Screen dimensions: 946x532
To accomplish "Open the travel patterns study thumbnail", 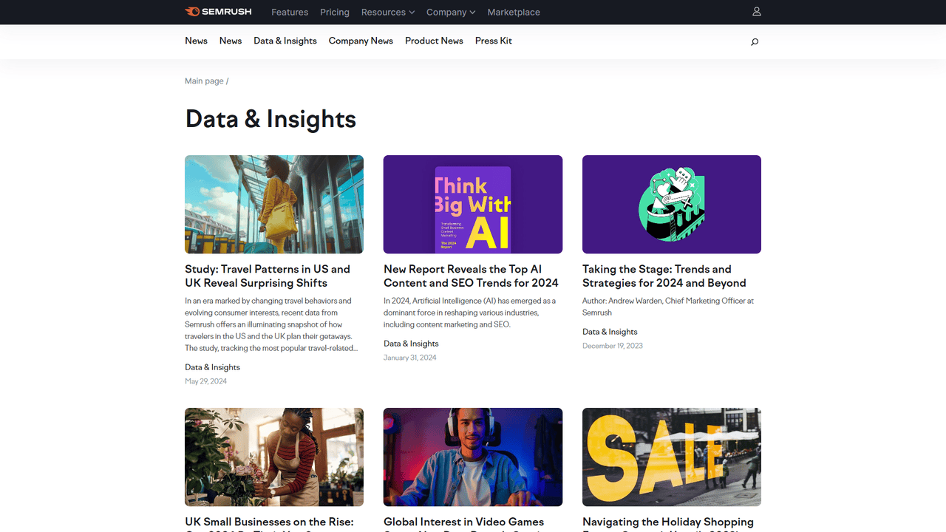I will point(274,204).
